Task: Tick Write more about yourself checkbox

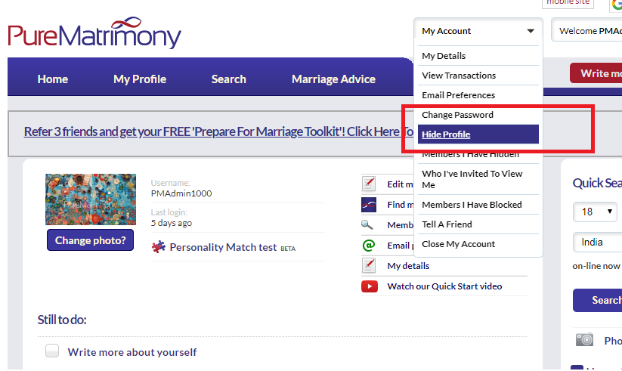Action: (52, 351)
